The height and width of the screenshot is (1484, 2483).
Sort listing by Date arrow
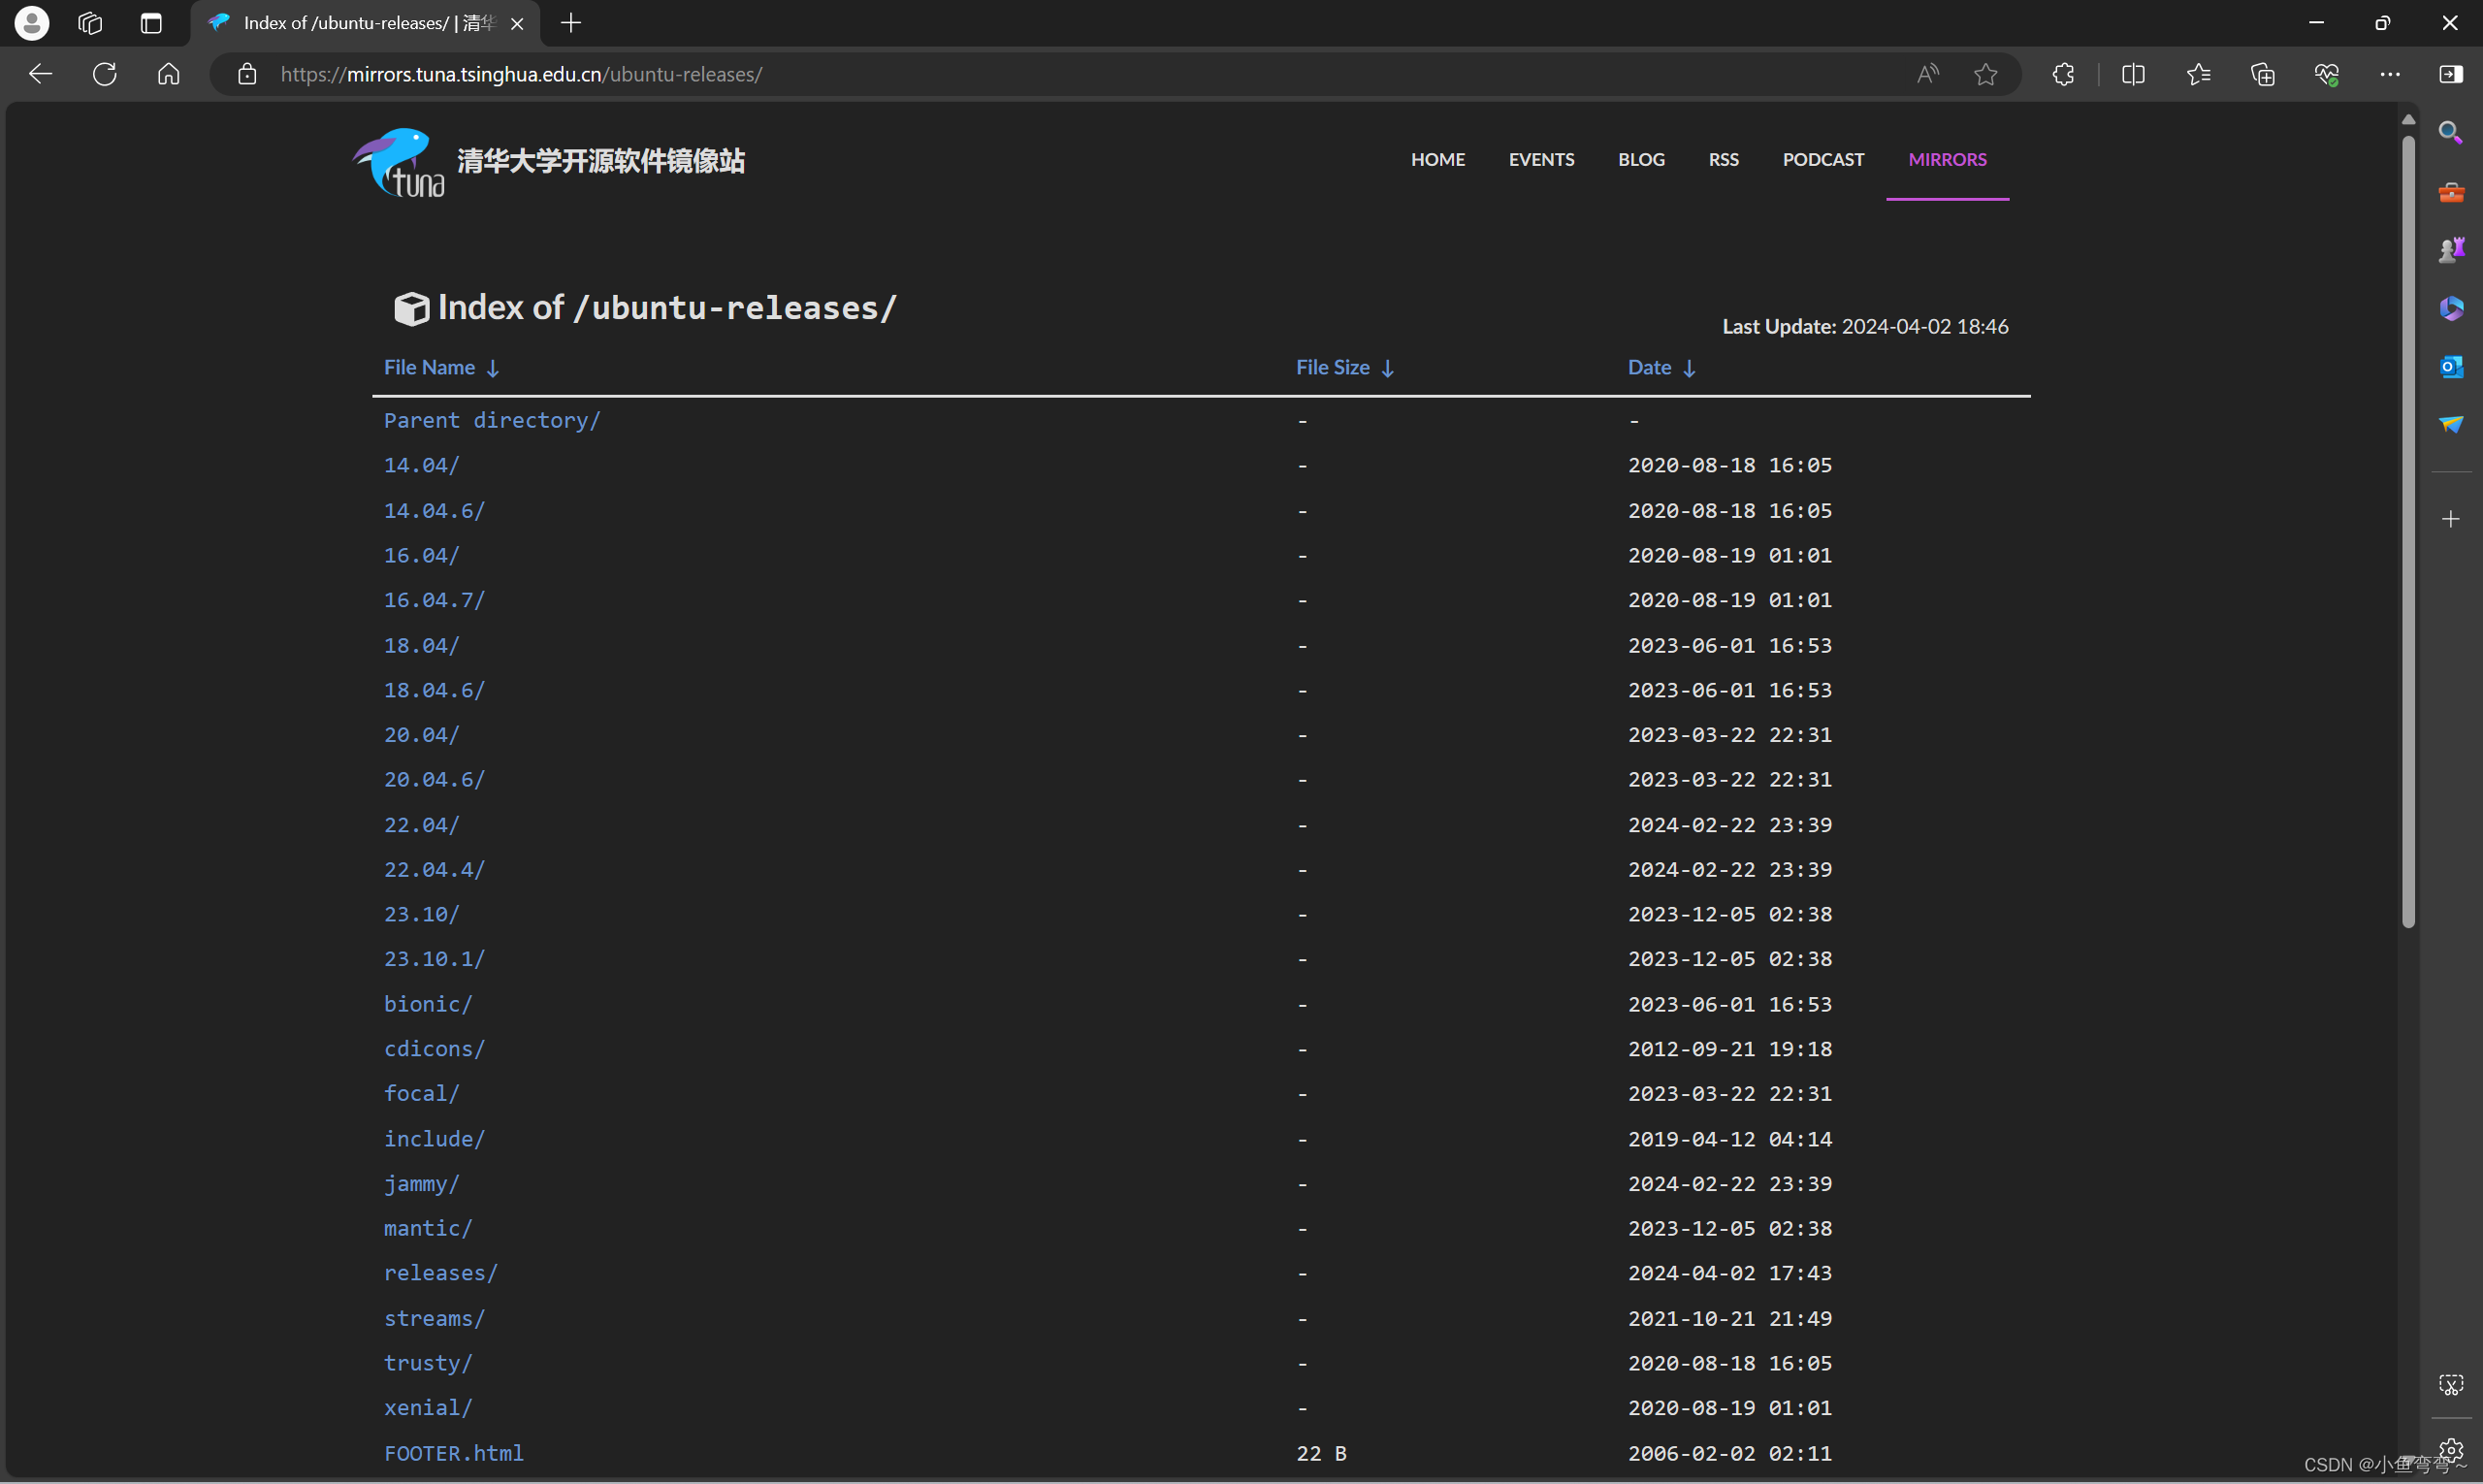(1689, 369)
